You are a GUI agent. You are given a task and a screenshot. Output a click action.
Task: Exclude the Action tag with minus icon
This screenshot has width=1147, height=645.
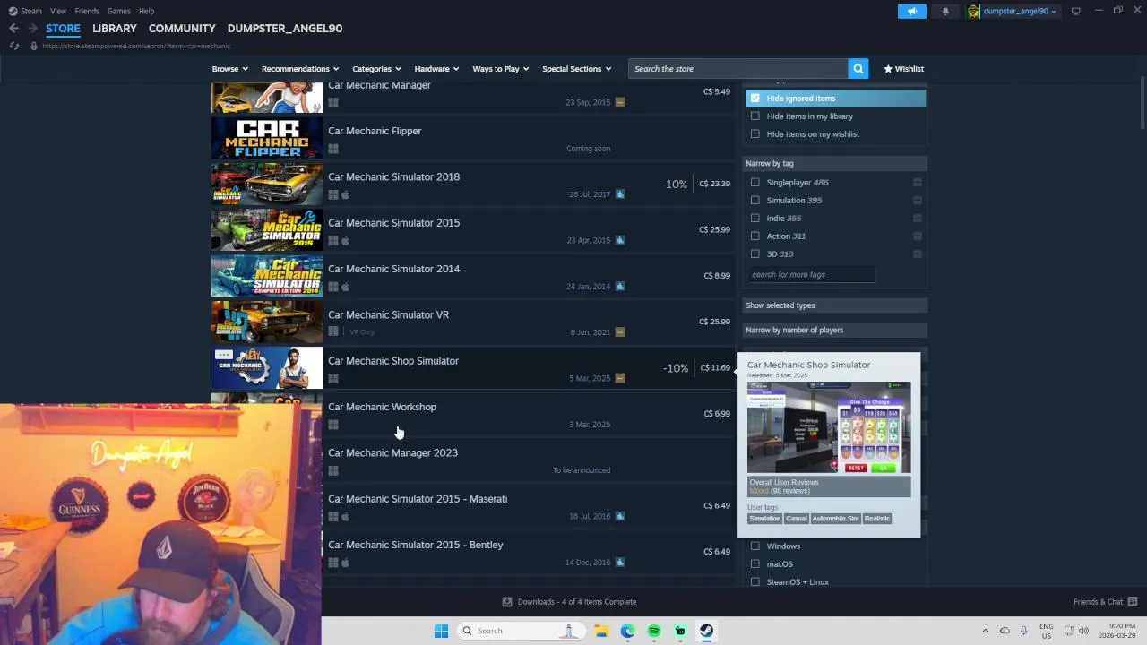[917, 236]
